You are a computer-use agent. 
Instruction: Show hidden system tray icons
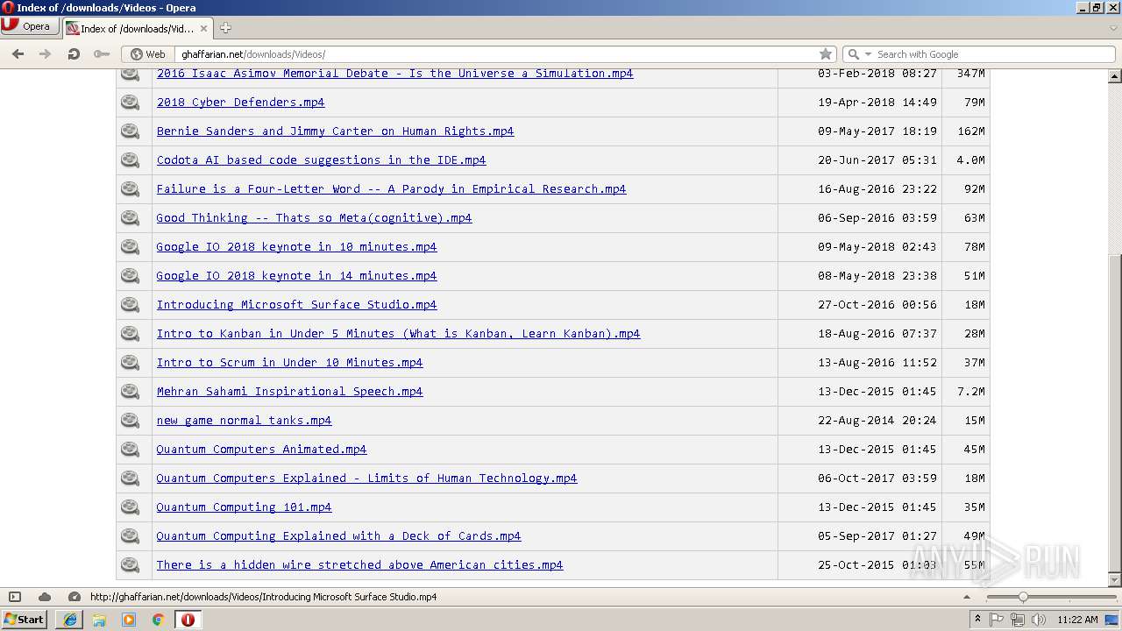(977, 619)
